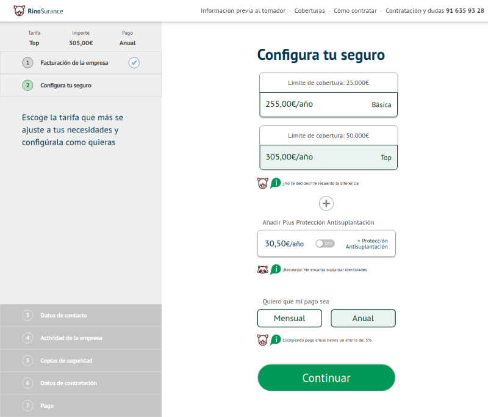The width and height of the screenshot is (488, 417).
Task: Toggle the Protección Antisuplantación OFF switch
Action: pyautogui.click(x=325, y=244)
